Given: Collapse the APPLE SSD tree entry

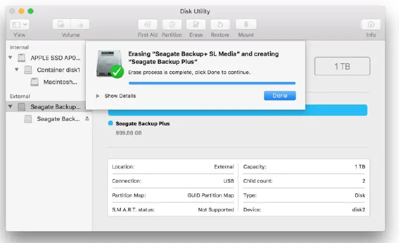Looking at the screenshot, I should coord(11,58).
